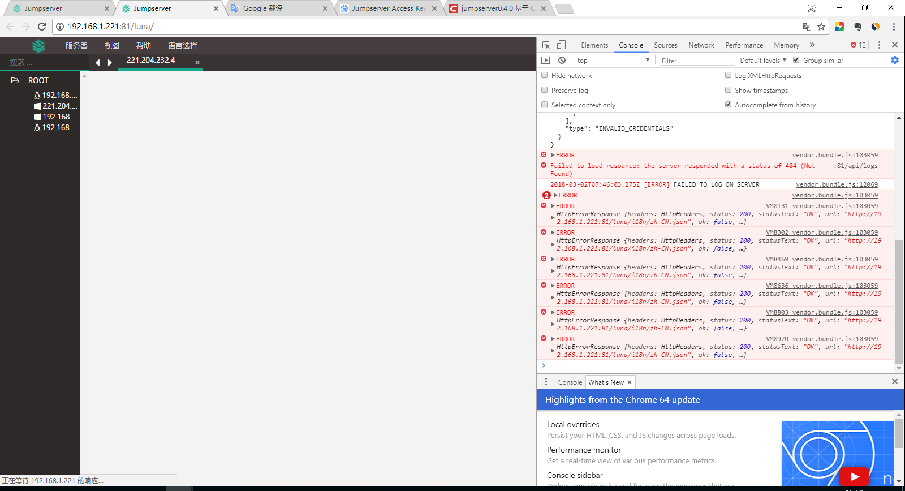This screenshot has height=491, width=905.
Task: Open the 视图 menu
Action: pos(112,46)
